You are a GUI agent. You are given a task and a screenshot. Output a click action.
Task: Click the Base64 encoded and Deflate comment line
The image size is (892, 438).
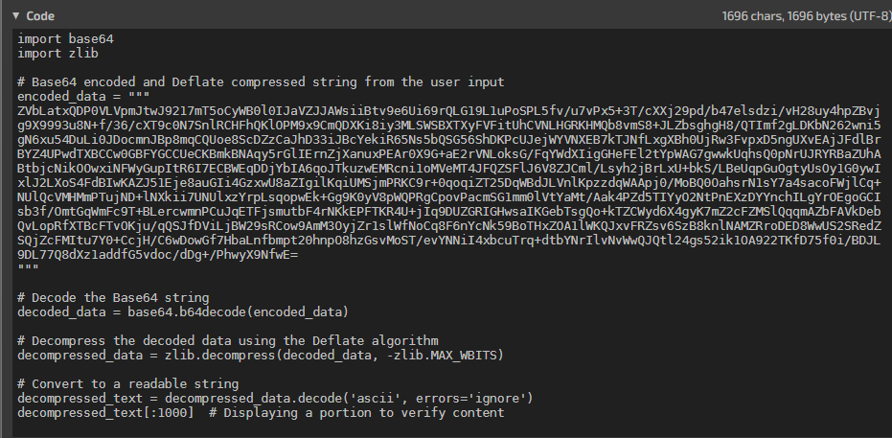261,81
